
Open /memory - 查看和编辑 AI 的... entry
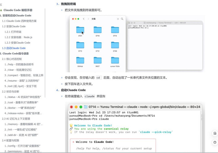24,124
